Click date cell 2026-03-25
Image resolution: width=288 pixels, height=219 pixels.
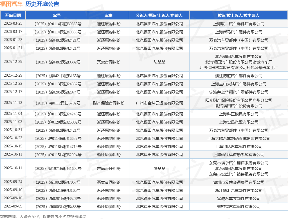pos(13,24)
